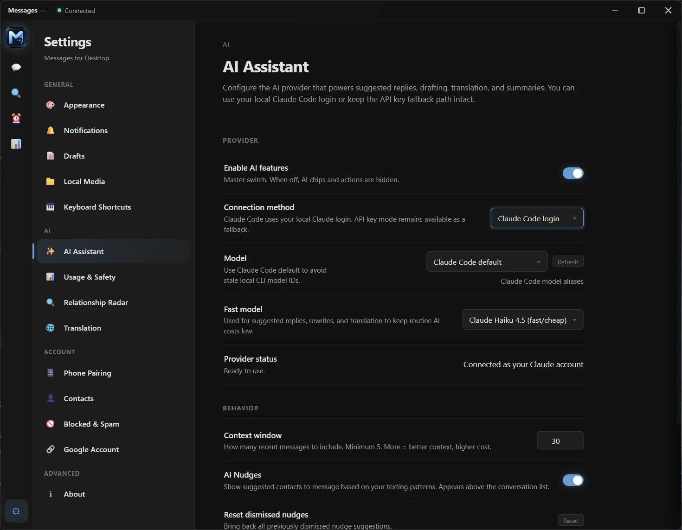Go to Translation settings
The image size is (682, 530).
(x=113, y=328)
